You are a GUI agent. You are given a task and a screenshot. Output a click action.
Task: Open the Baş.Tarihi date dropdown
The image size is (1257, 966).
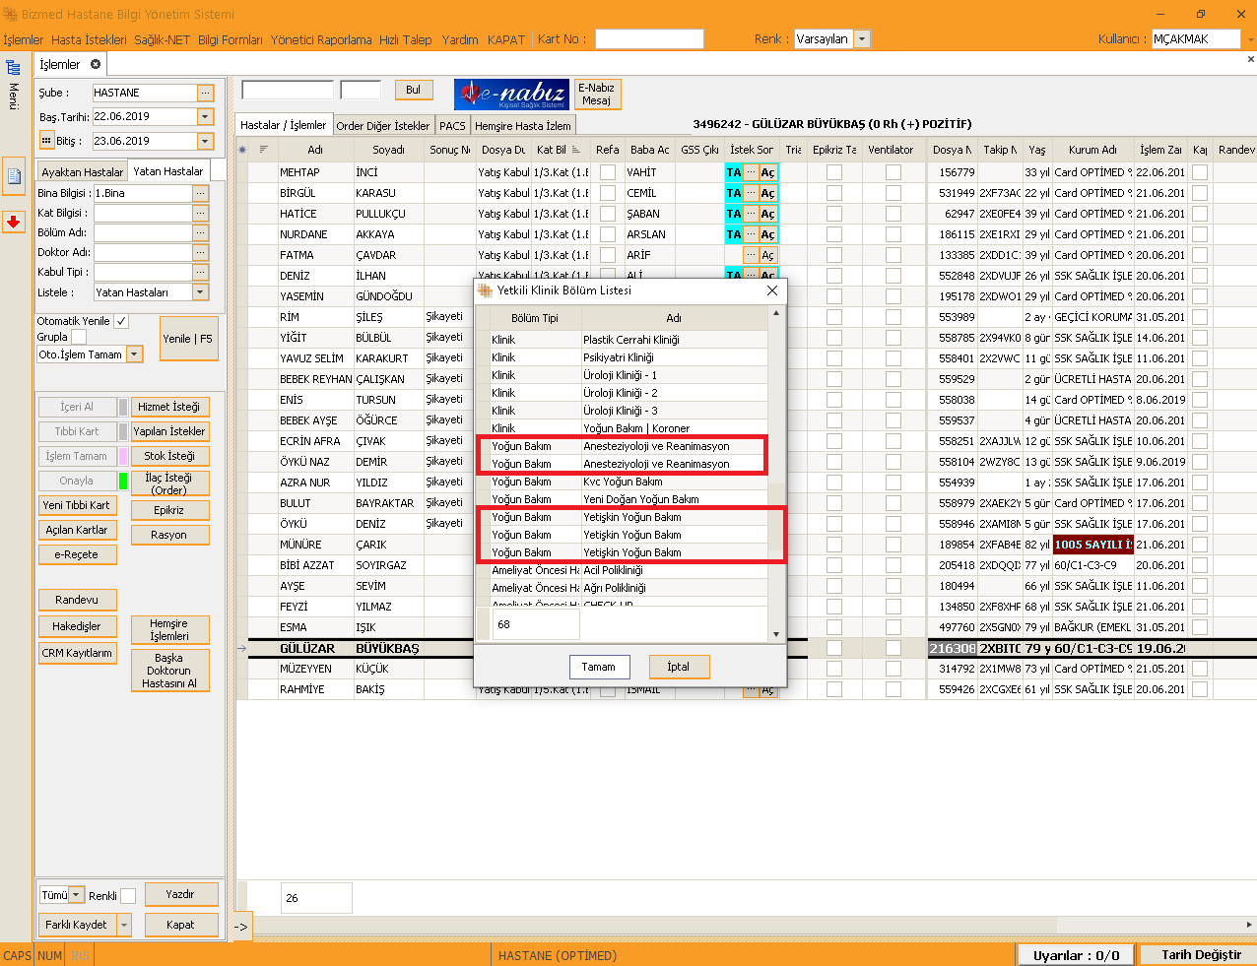(x=205, y=116)
